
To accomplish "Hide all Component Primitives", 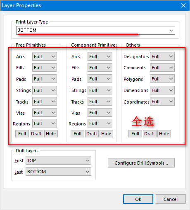I will tap(106, 134).
